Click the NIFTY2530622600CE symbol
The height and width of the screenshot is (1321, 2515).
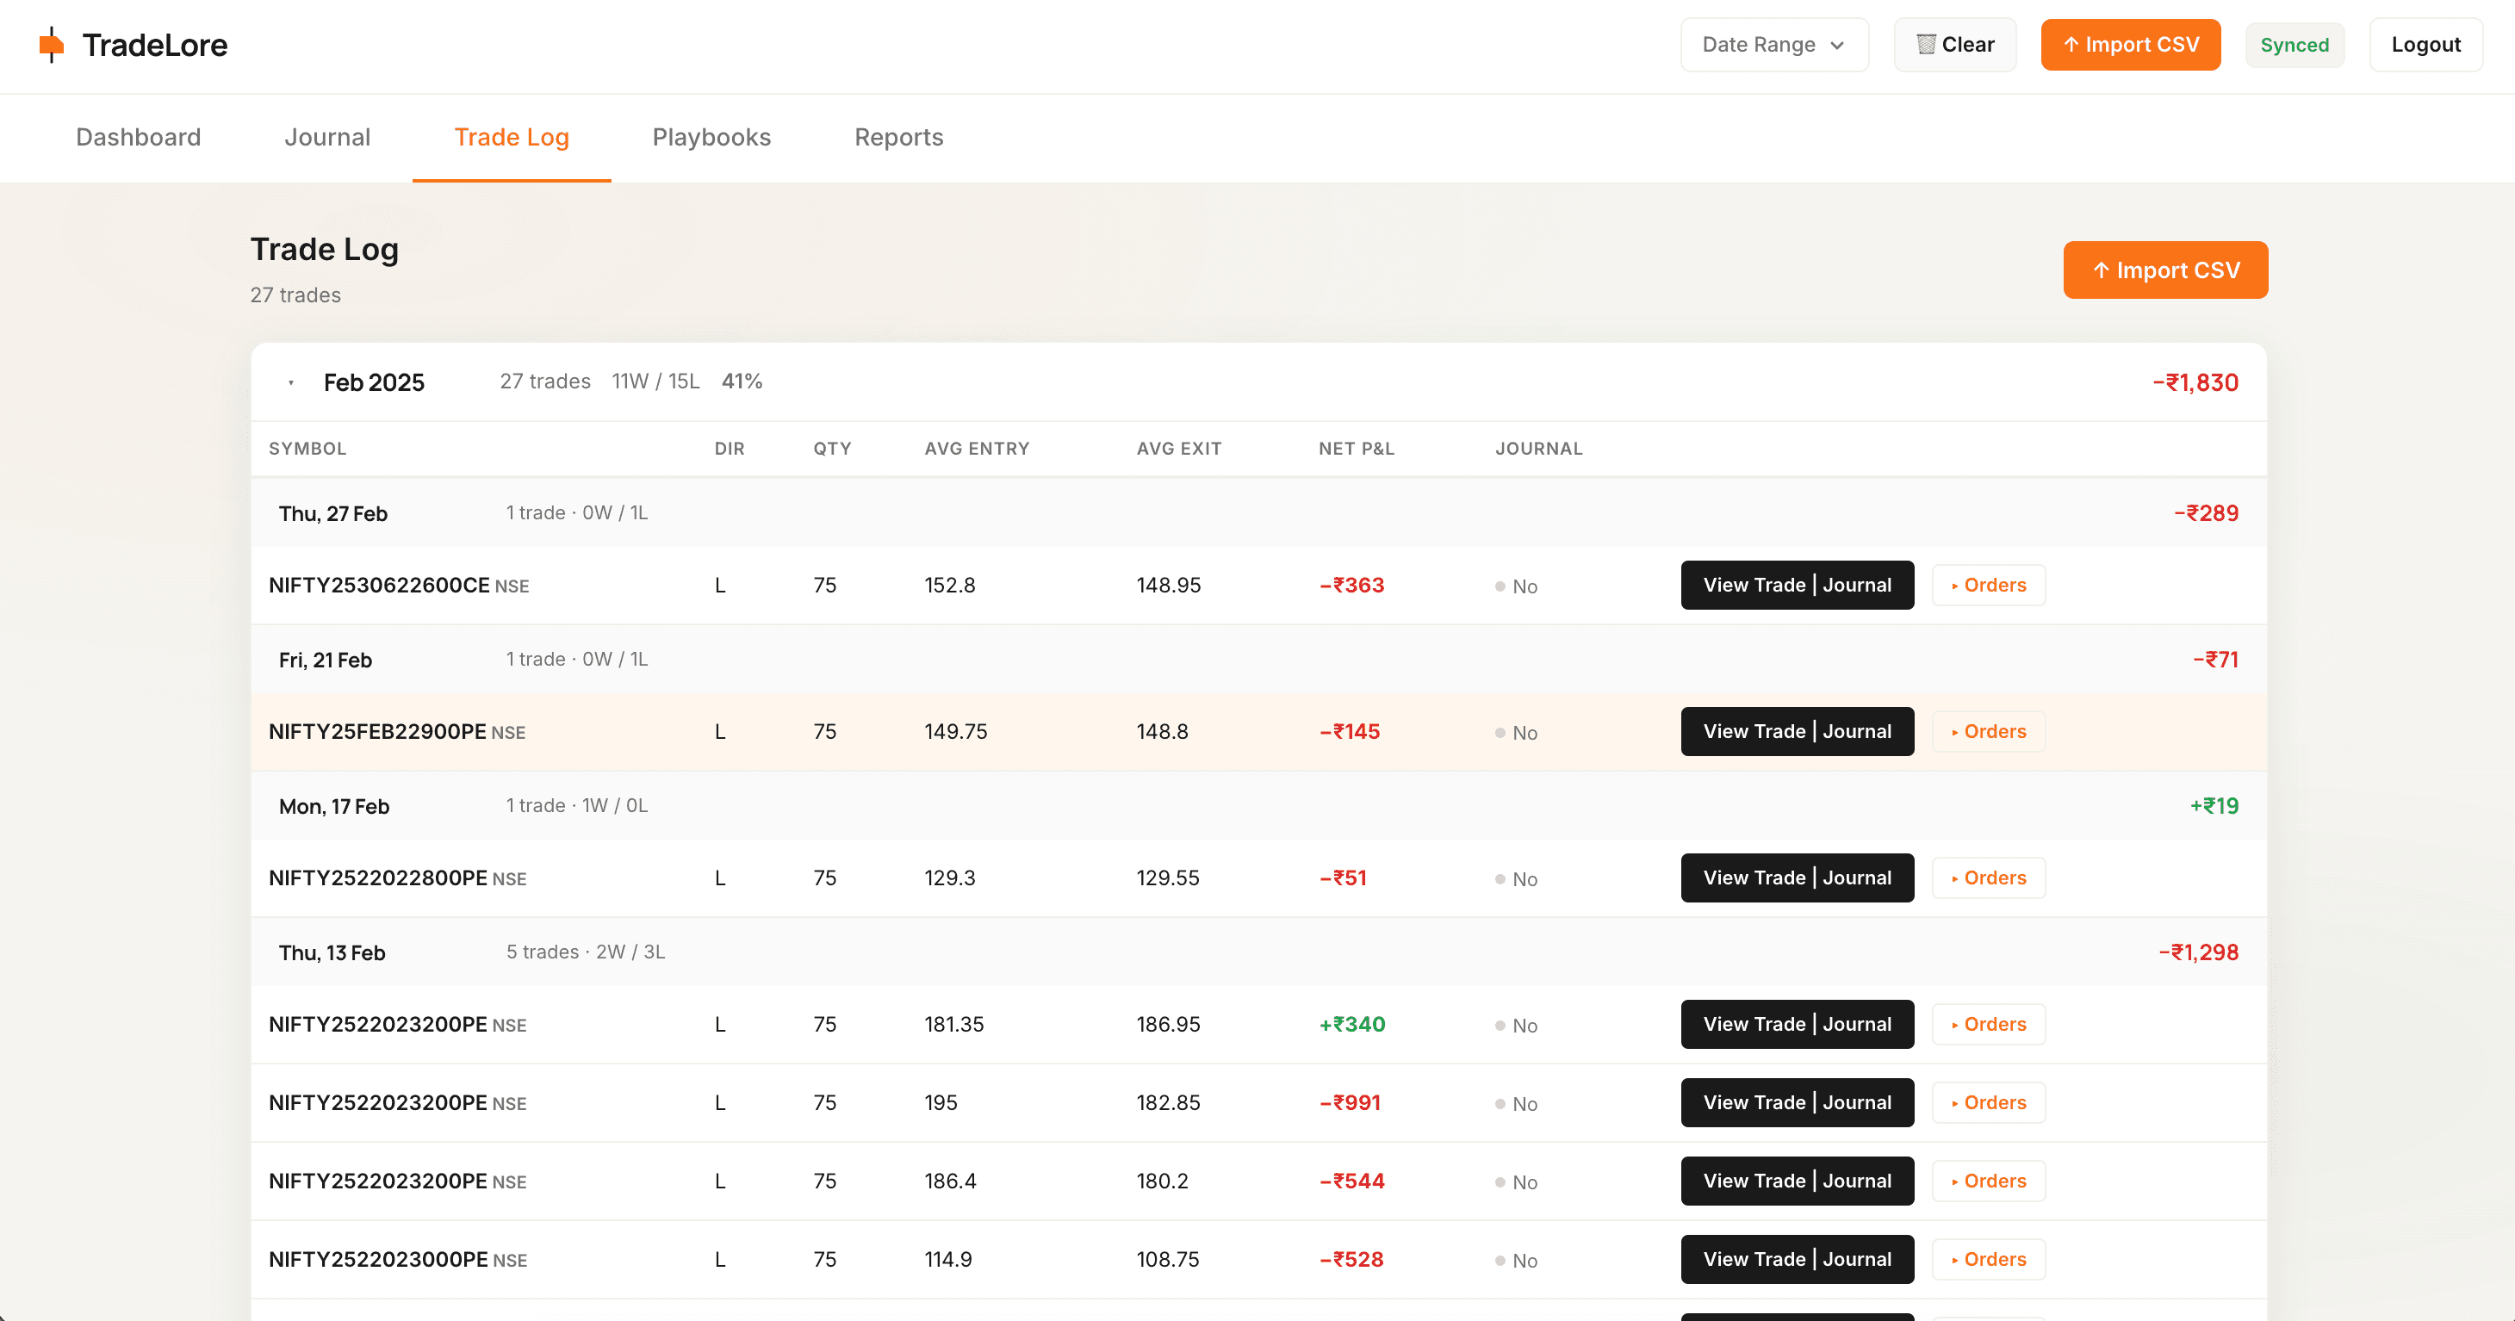coord(379,585)
